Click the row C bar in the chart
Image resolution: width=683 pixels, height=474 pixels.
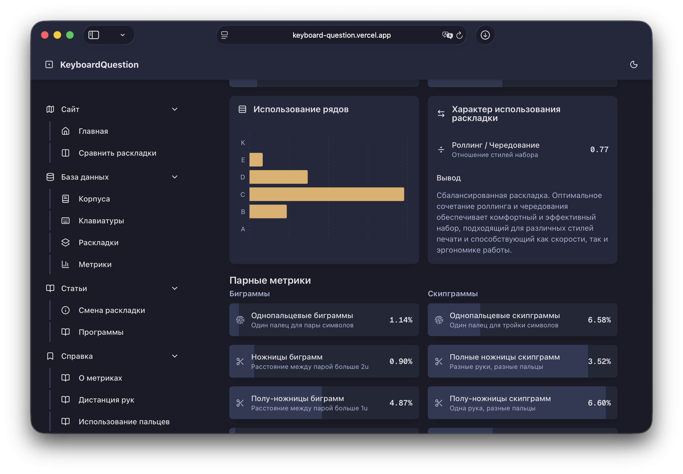coord(326,194)
